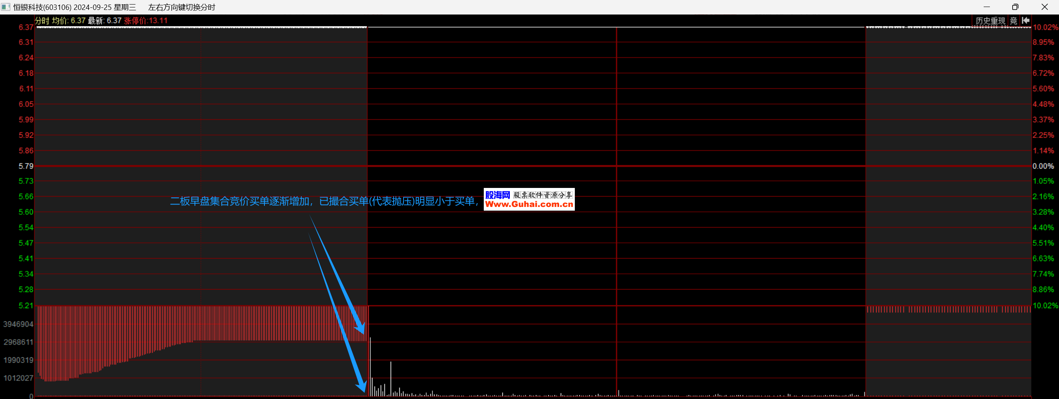Click the 涨停价:13.11 limit-up price text
Image resolution: width=1059 pixels, height=399 pixels.
[146, 21]
